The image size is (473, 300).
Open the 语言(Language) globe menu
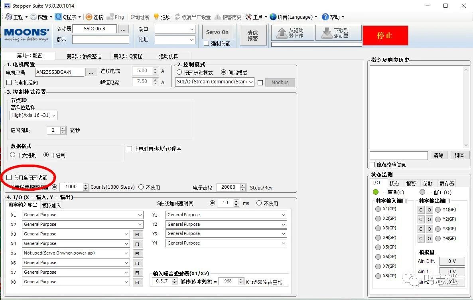tap(294, 17)
